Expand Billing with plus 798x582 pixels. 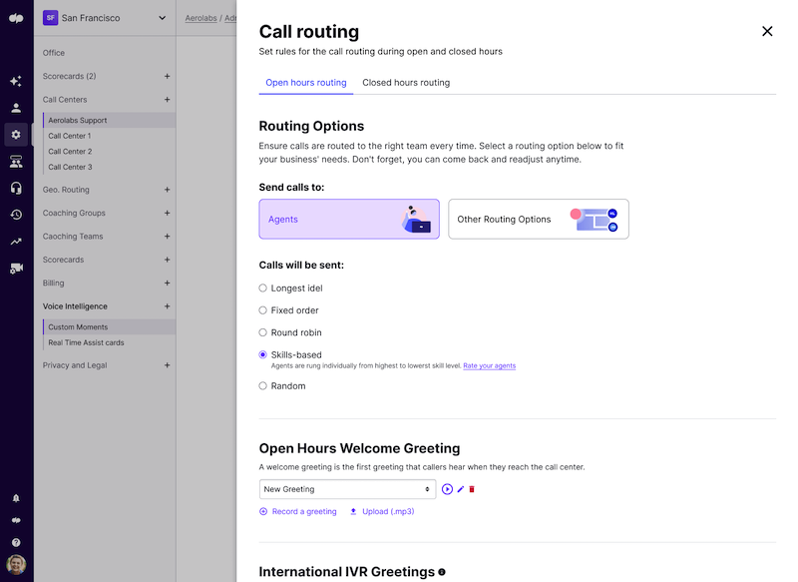167,284
